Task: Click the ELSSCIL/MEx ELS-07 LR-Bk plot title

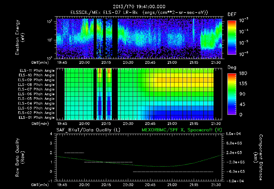Action: point(139,13)
